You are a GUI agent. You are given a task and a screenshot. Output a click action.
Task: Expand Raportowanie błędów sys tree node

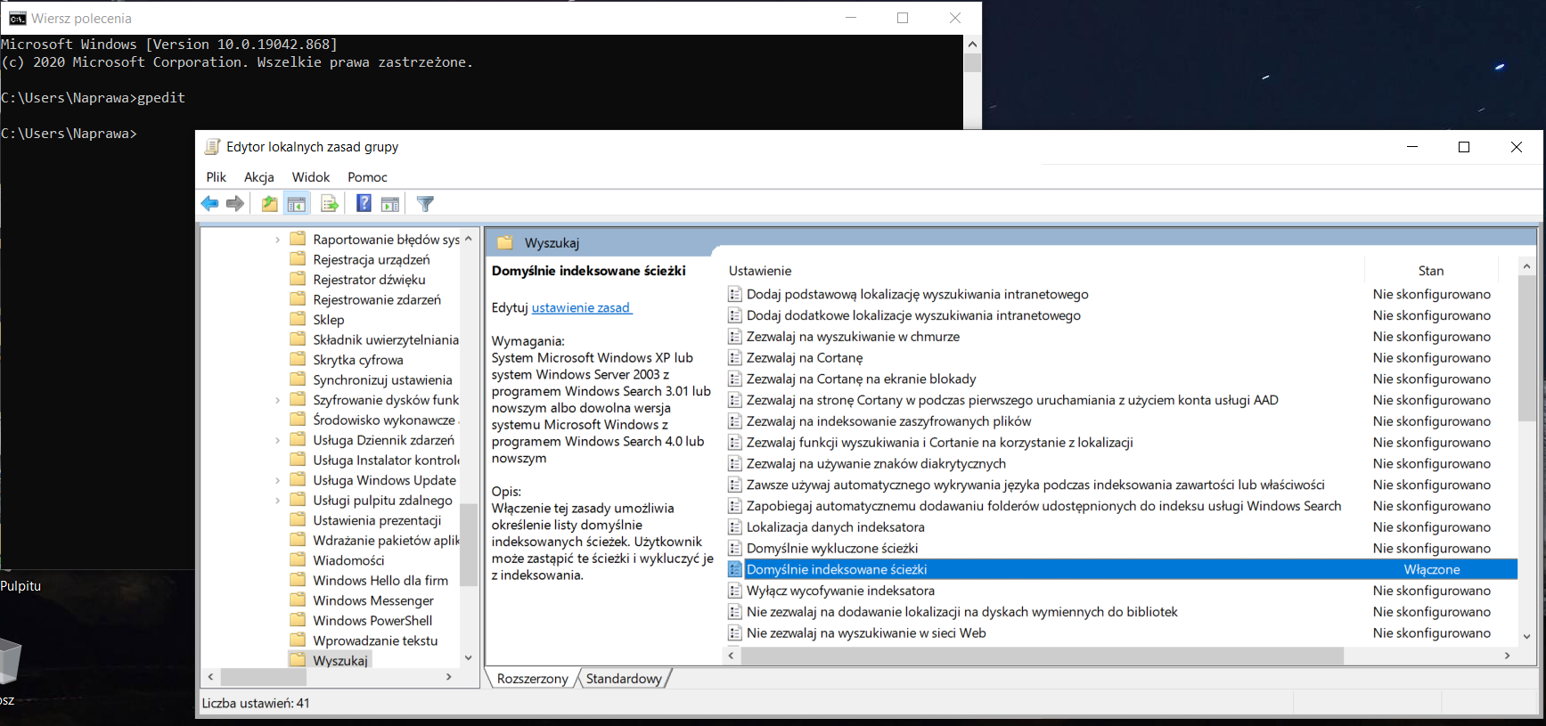(x=277, y=240)
